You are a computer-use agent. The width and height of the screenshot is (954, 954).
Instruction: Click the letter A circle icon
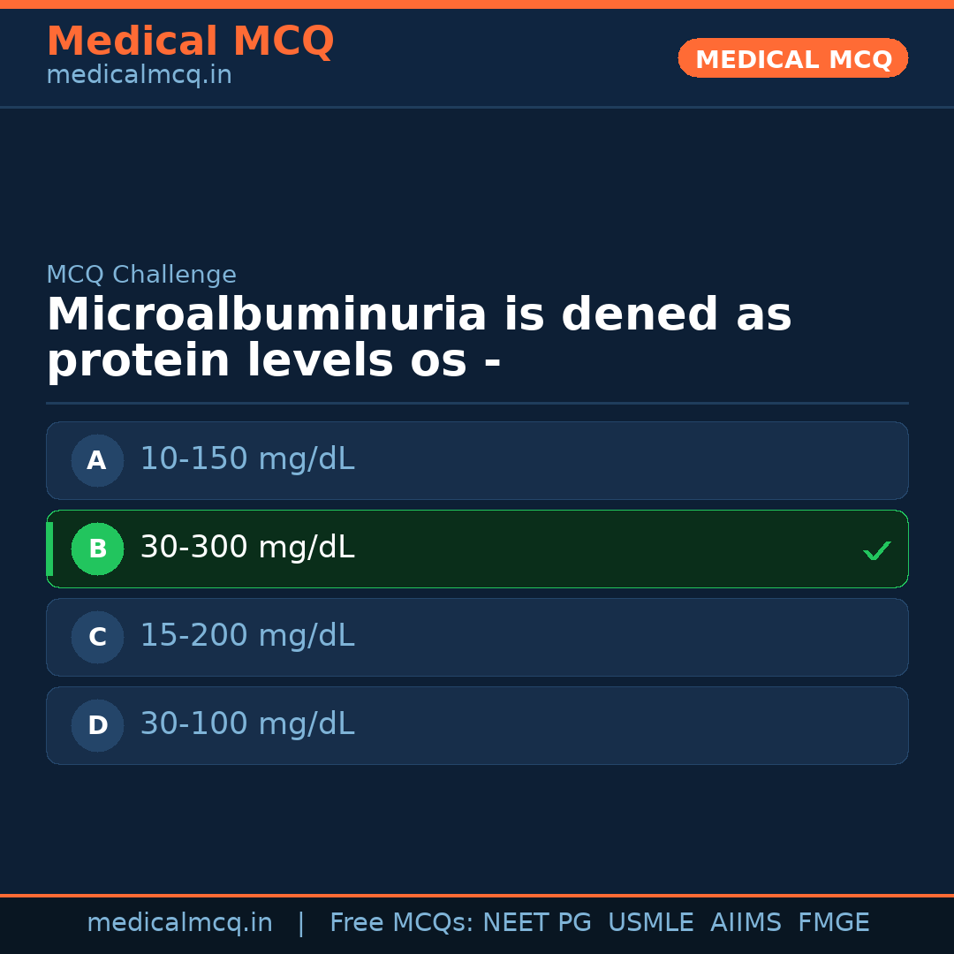click(x=97, y=460)
